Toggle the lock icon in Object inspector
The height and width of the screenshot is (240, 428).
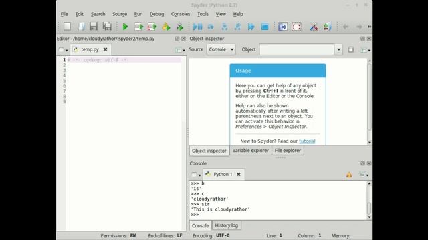350,49
